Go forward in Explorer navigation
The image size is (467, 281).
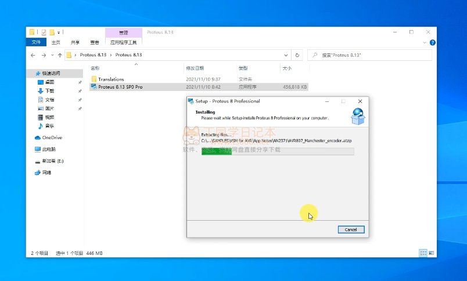pyautogui.click(x=44, y=55)
